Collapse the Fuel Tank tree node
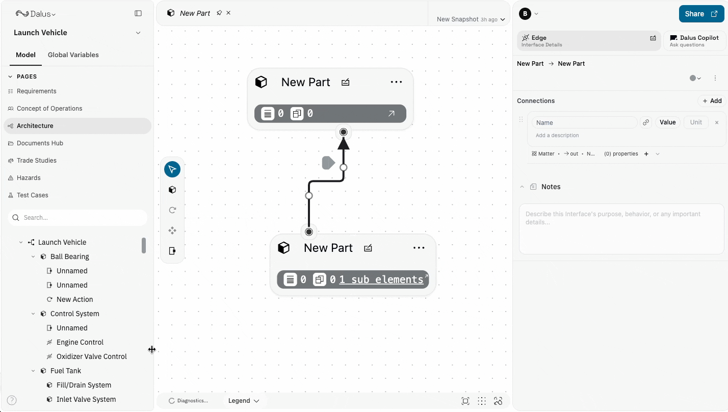Image resolution: width=728 pixels, height=412 pixels. tap(33, 371)
